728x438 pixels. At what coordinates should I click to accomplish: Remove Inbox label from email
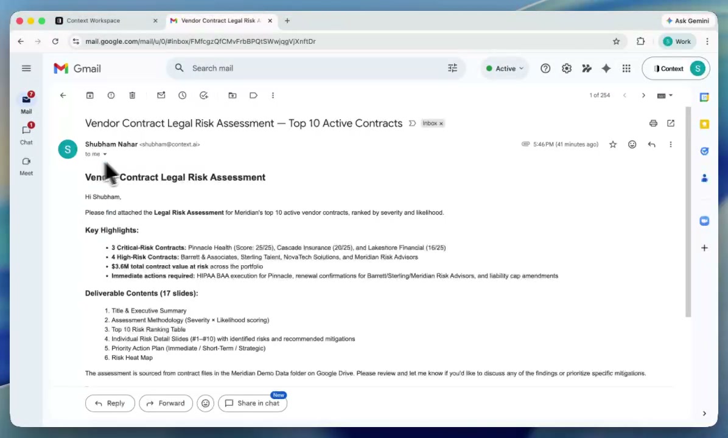pyautogui.click(x=441, y=123)
